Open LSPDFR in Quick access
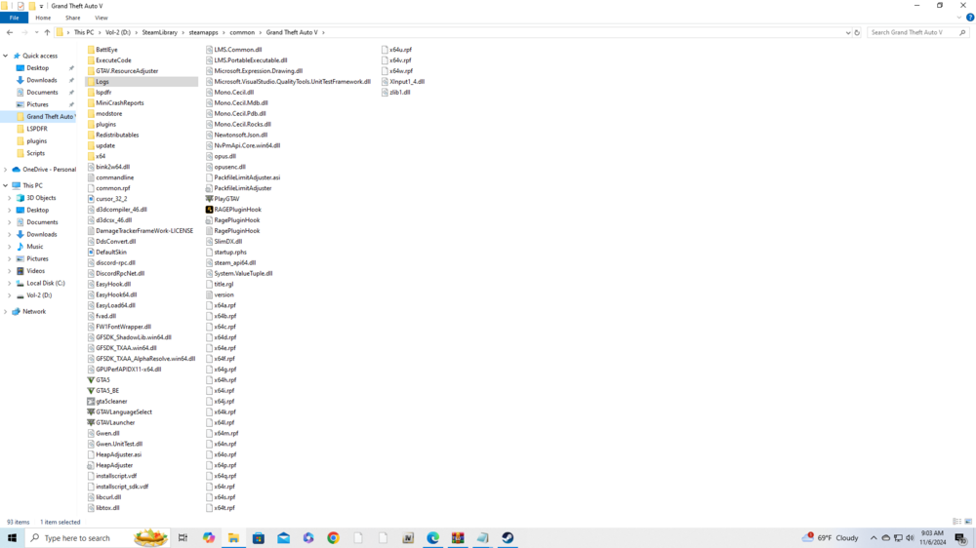 tap(37, 129)
